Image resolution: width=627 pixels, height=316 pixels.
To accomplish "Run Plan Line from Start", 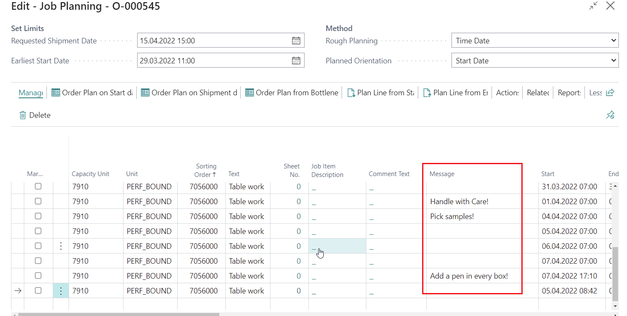I will 380,93.
